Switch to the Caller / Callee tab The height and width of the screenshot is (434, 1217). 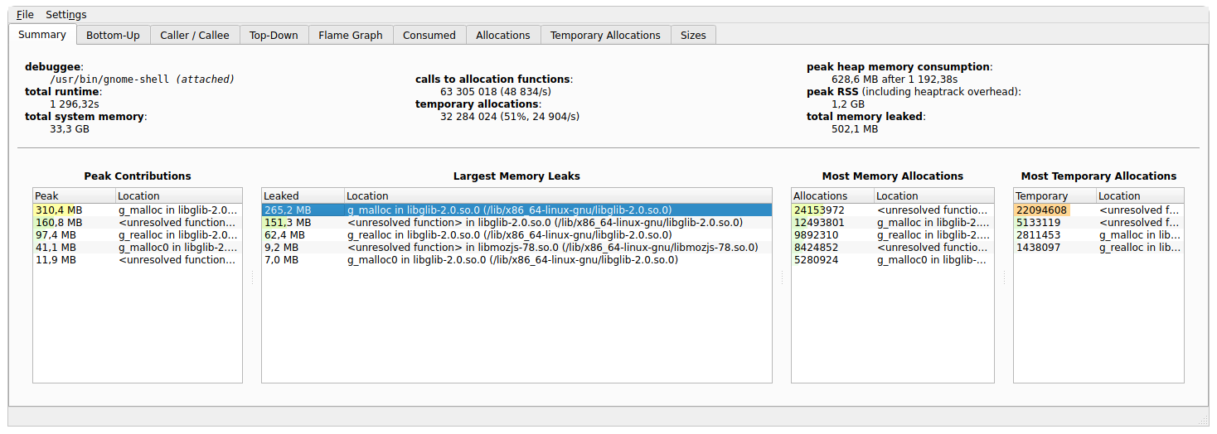point(195,35)
